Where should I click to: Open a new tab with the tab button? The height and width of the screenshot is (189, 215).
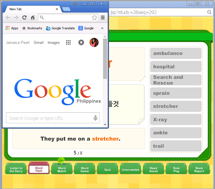pos(66,9)
